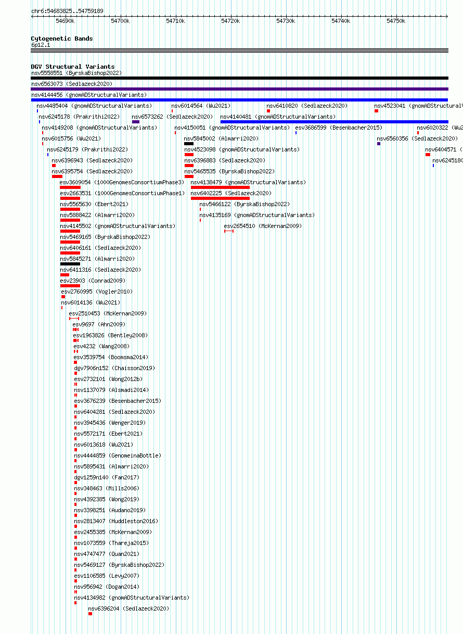Click the esv3609054 1000GenomesConsortiumPhase3 label
Screen dimensions: 463x634
(122, 182)
